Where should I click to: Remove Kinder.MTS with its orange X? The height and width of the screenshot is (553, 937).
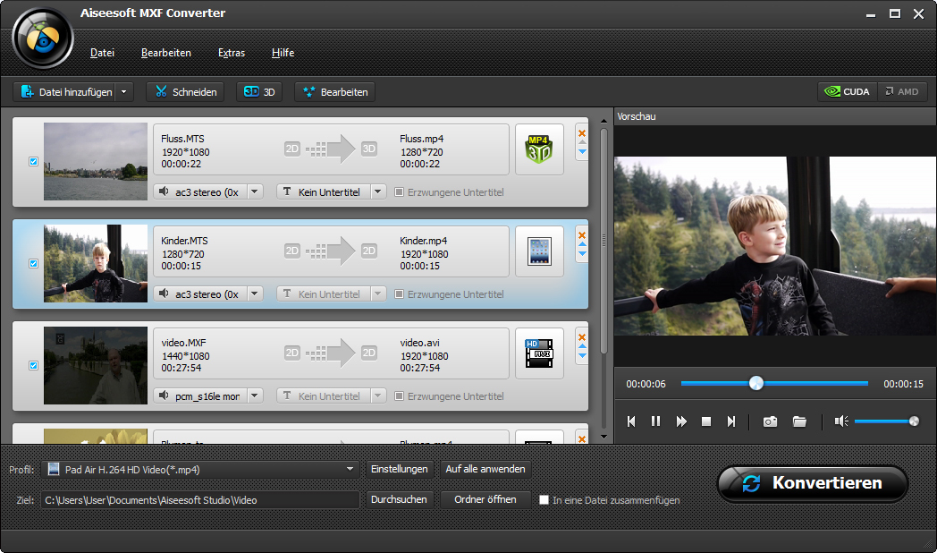tap(582, 235)
